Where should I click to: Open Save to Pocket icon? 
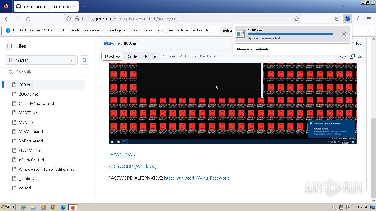(x=337, y=19)
